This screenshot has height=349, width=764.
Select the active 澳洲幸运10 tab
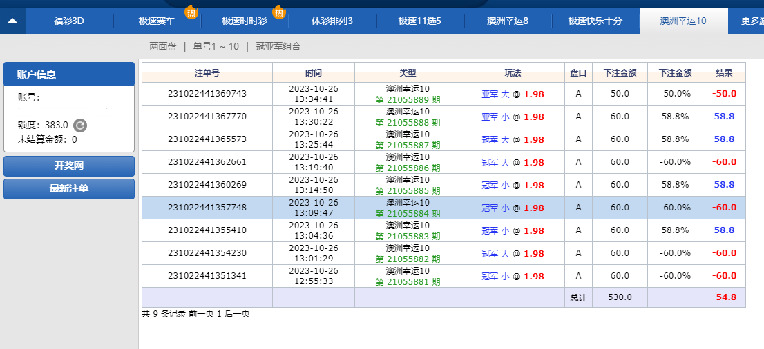click(x=683, y=21)
